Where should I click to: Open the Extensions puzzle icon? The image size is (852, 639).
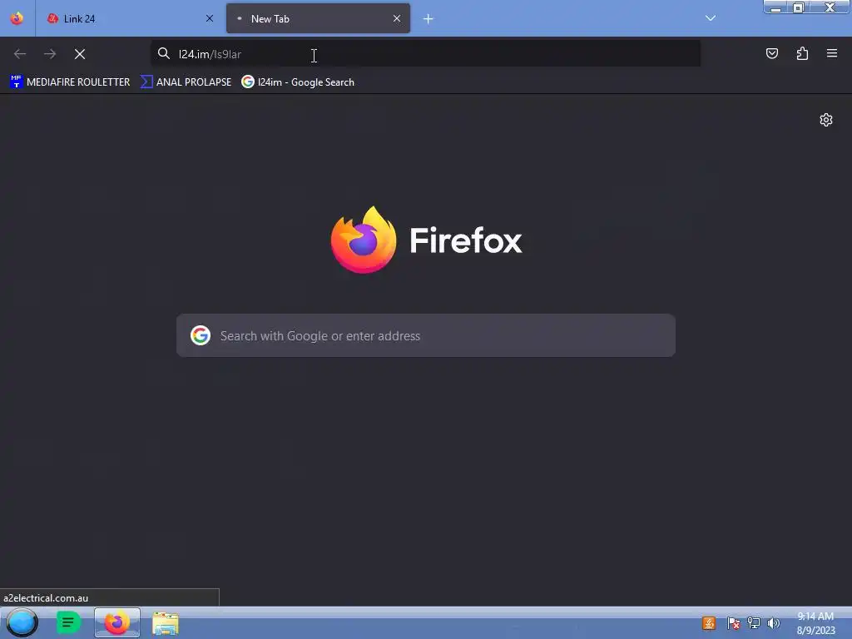[x=802, y=53]
